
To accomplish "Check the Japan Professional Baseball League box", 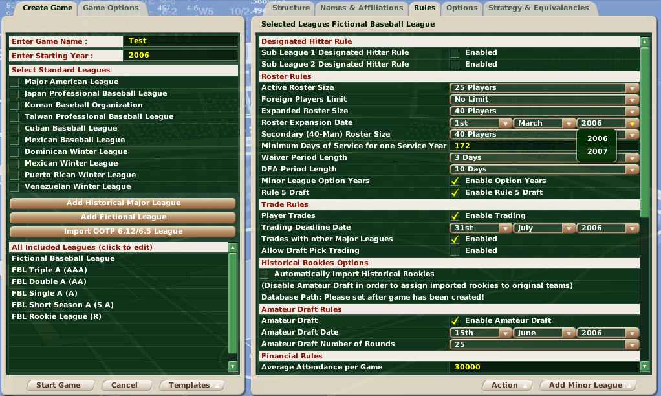I will (15, 94).
